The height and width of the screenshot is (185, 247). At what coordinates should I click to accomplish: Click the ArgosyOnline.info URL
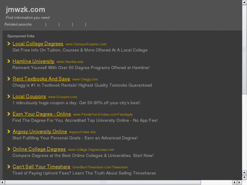coord(82,132)
